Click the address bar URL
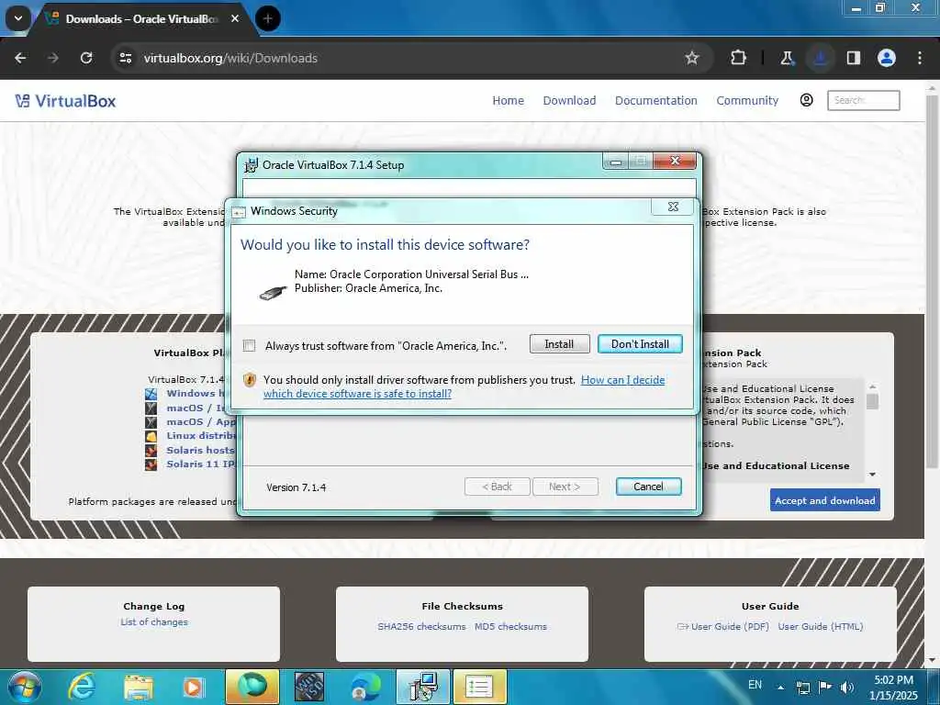 [x=230, y=58]
